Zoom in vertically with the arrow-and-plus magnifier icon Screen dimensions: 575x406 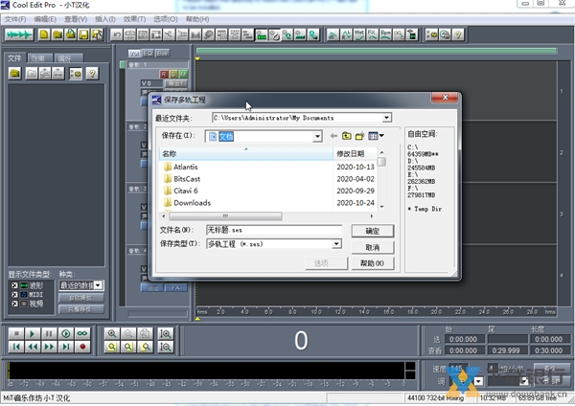166,333
